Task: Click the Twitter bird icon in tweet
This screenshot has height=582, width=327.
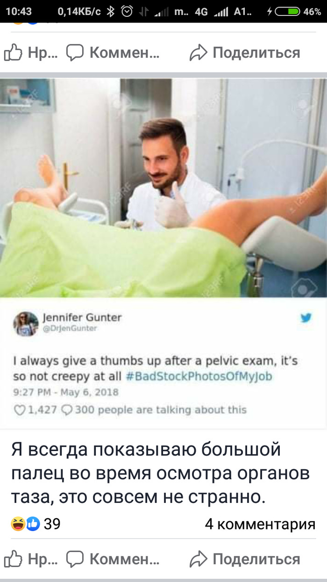Action: tap(306, 318)
